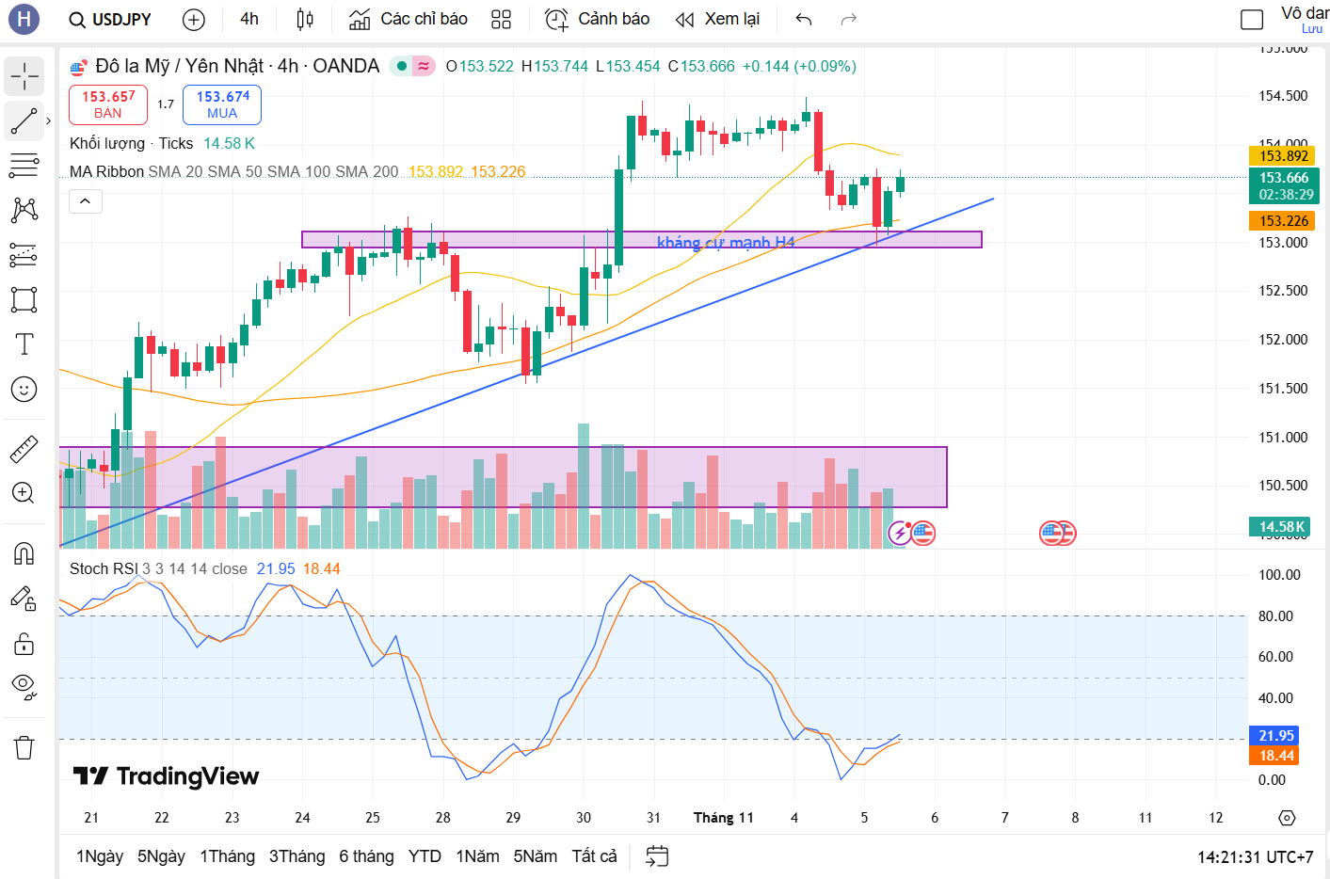Image resolution: width=1330 pixels, height=879 pixels.
Task: Collapse the indicator legend chevron
Action: click(85, 200)
